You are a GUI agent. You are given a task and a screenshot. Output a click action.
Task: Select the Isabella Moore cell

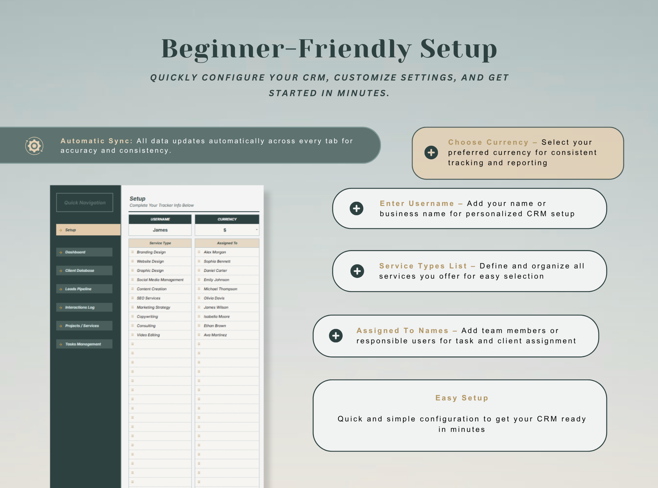(227, 316)
